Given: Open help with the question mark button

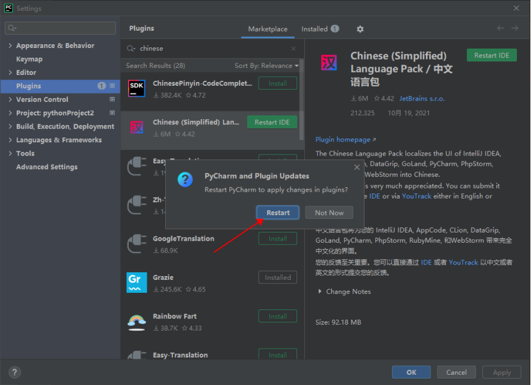Looking at the screenshot, I should tap(15, 372).
